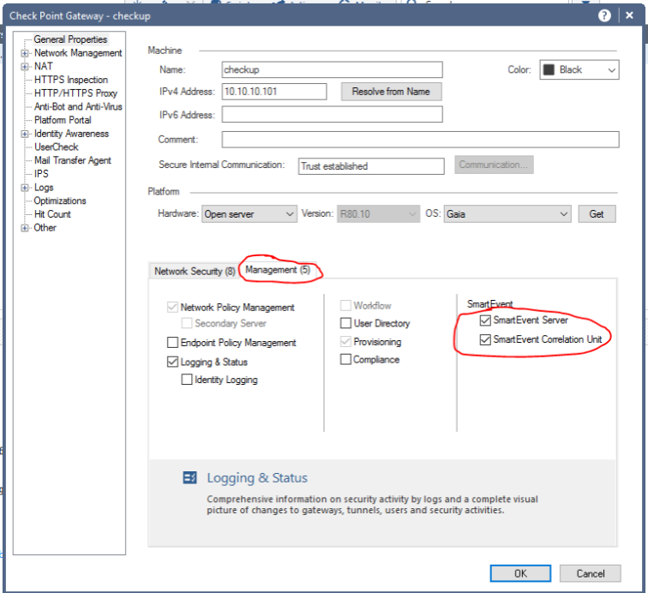The width and height of the screenshot is (648, 593).
Task: Uncheck SmartEvent Server checkbox
Action: pos(485,320)
